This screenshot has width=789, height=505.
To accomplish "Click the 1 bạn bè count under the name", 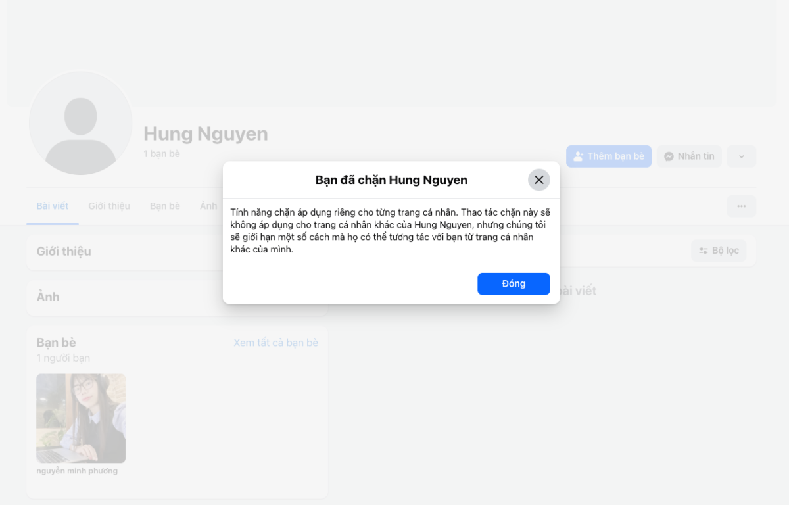I will (162, 154).
